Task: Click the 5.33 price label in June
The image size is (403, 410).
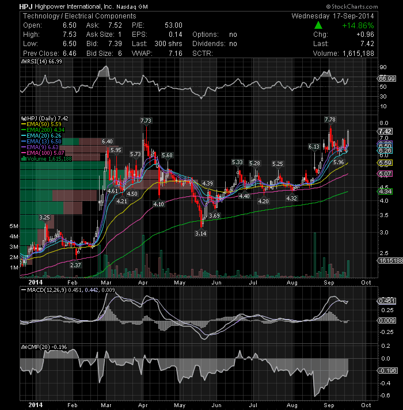Action: pyautogui.click(x=237, y=162)
